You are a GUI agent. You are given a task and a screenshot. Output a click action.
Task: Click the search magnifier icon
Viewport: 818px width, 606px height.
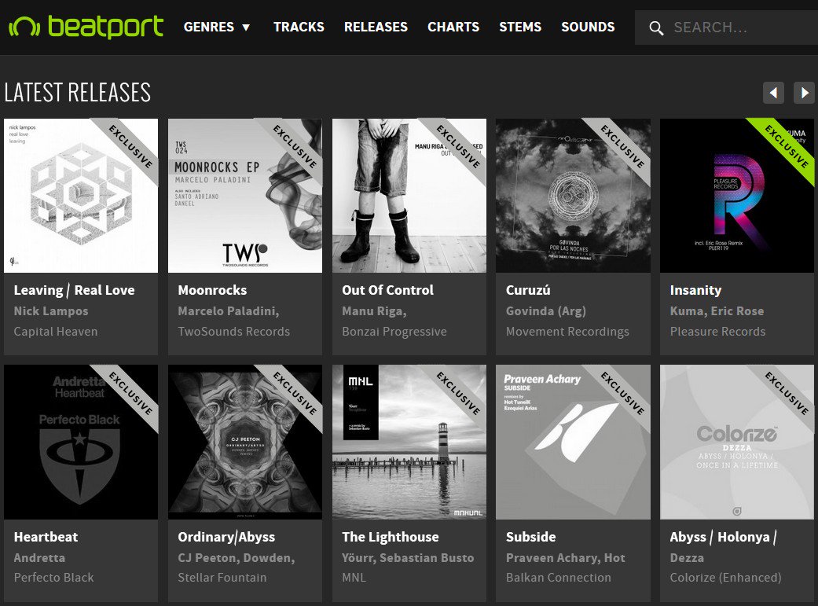[x=656, y=28]
